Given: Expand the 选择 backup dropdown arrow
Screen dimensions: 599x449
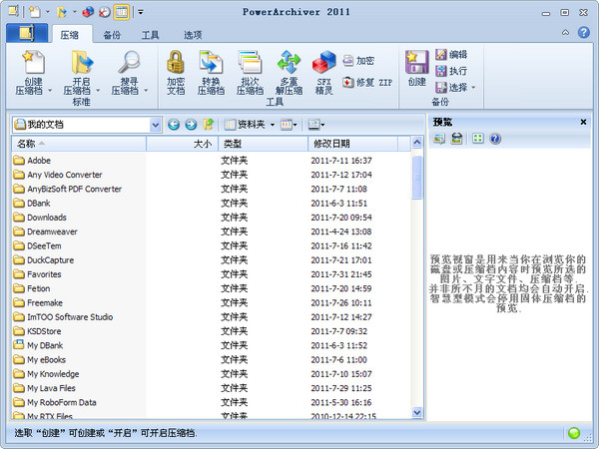Looking at the screenshot, I should pyautogui.click(x=473, y=88).
